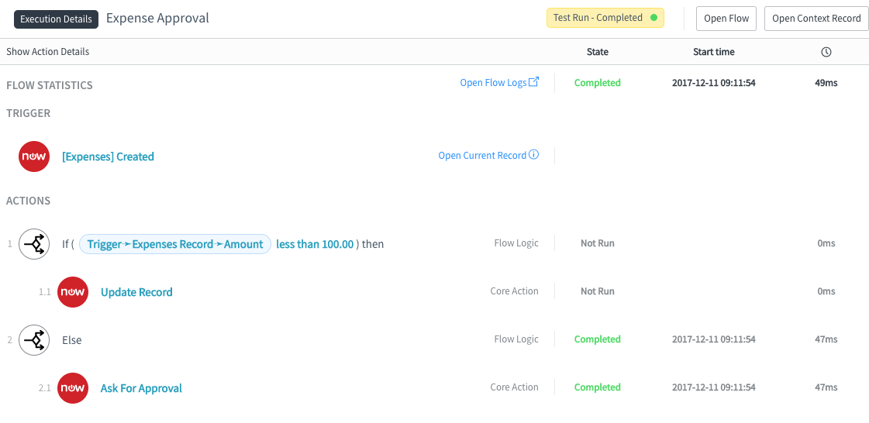Click the external link icon next to Open Flow Logs
This screenshot has height=423, width=869.
click(x=533, y=82)
